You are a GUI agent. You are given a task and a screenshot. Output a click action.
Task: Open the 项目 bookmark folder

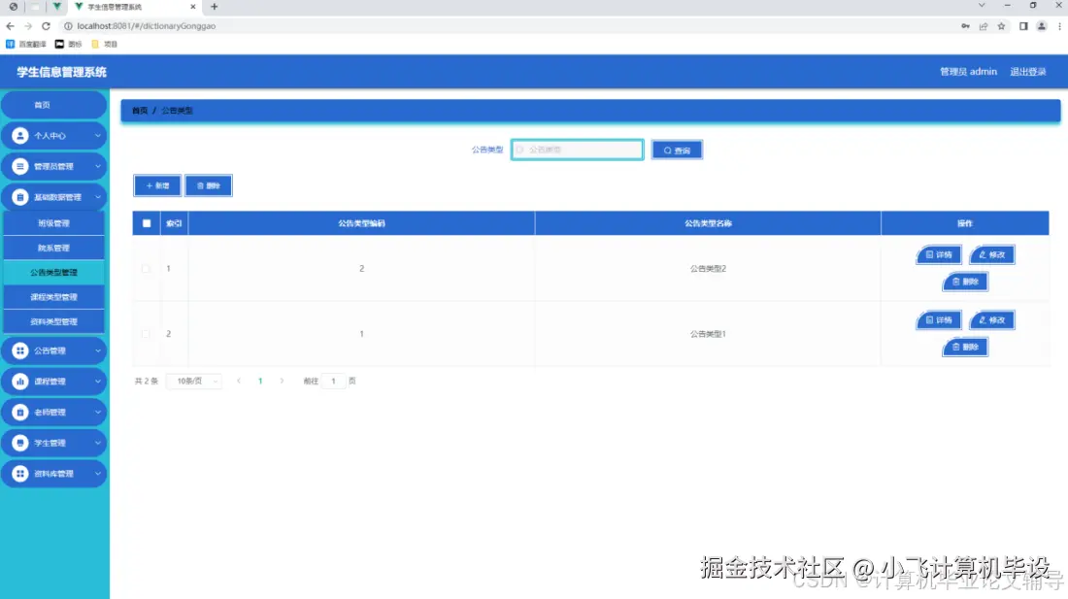click(104, 44)
